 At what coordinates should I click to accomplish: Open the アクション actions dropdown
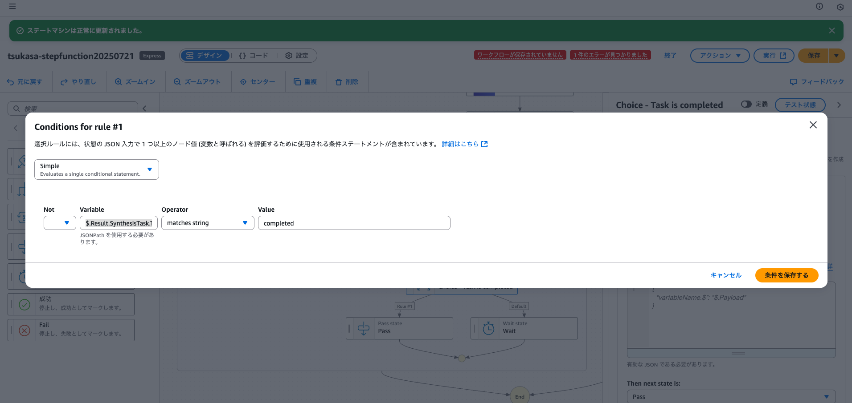(720, 56)
